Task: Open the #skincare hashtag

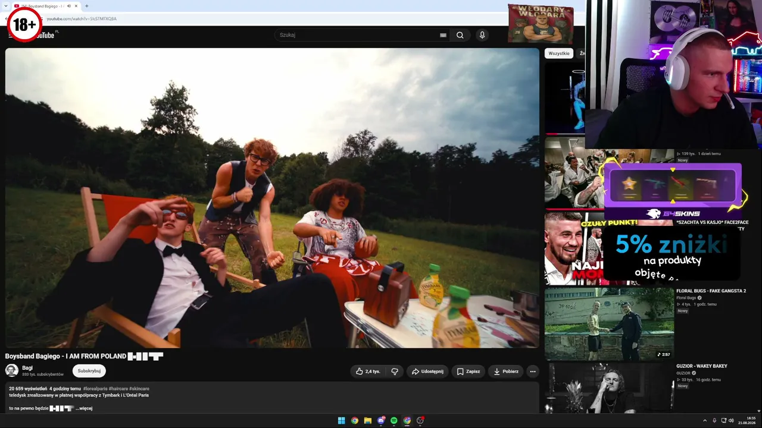Action: tap(139, 389)
